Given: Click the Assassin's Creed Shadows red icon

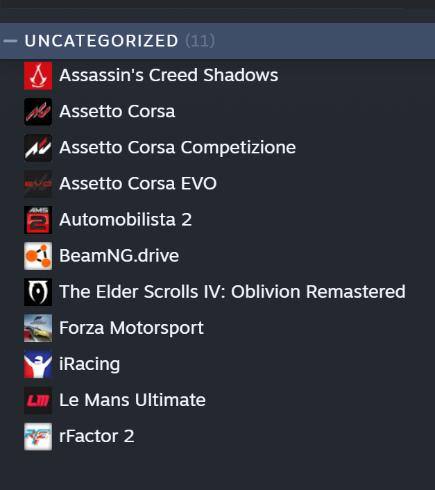Looking at the screenshot, I should [x=38, y=76].
